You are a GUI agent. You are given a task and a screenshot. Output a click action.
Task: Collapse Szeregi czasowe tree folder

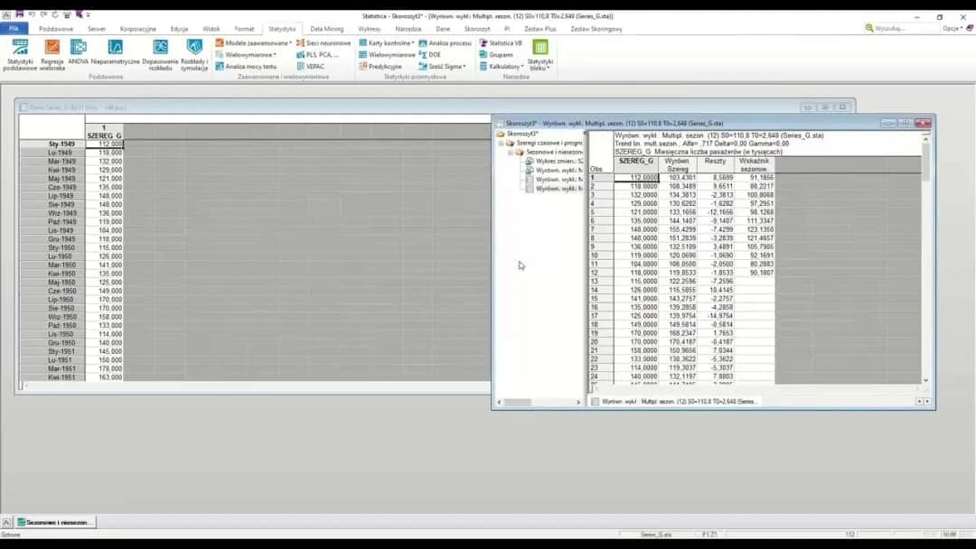tap(502, 143)
